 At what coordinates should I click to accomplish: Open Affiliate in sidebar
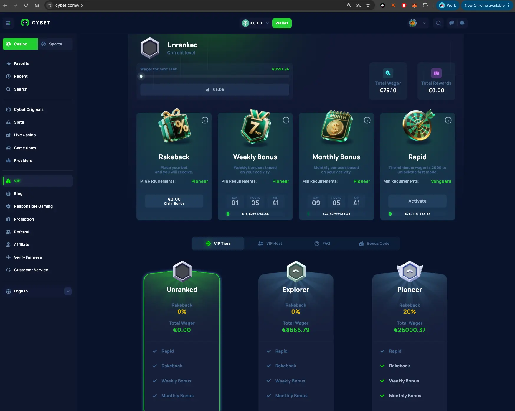pos(38,244)
